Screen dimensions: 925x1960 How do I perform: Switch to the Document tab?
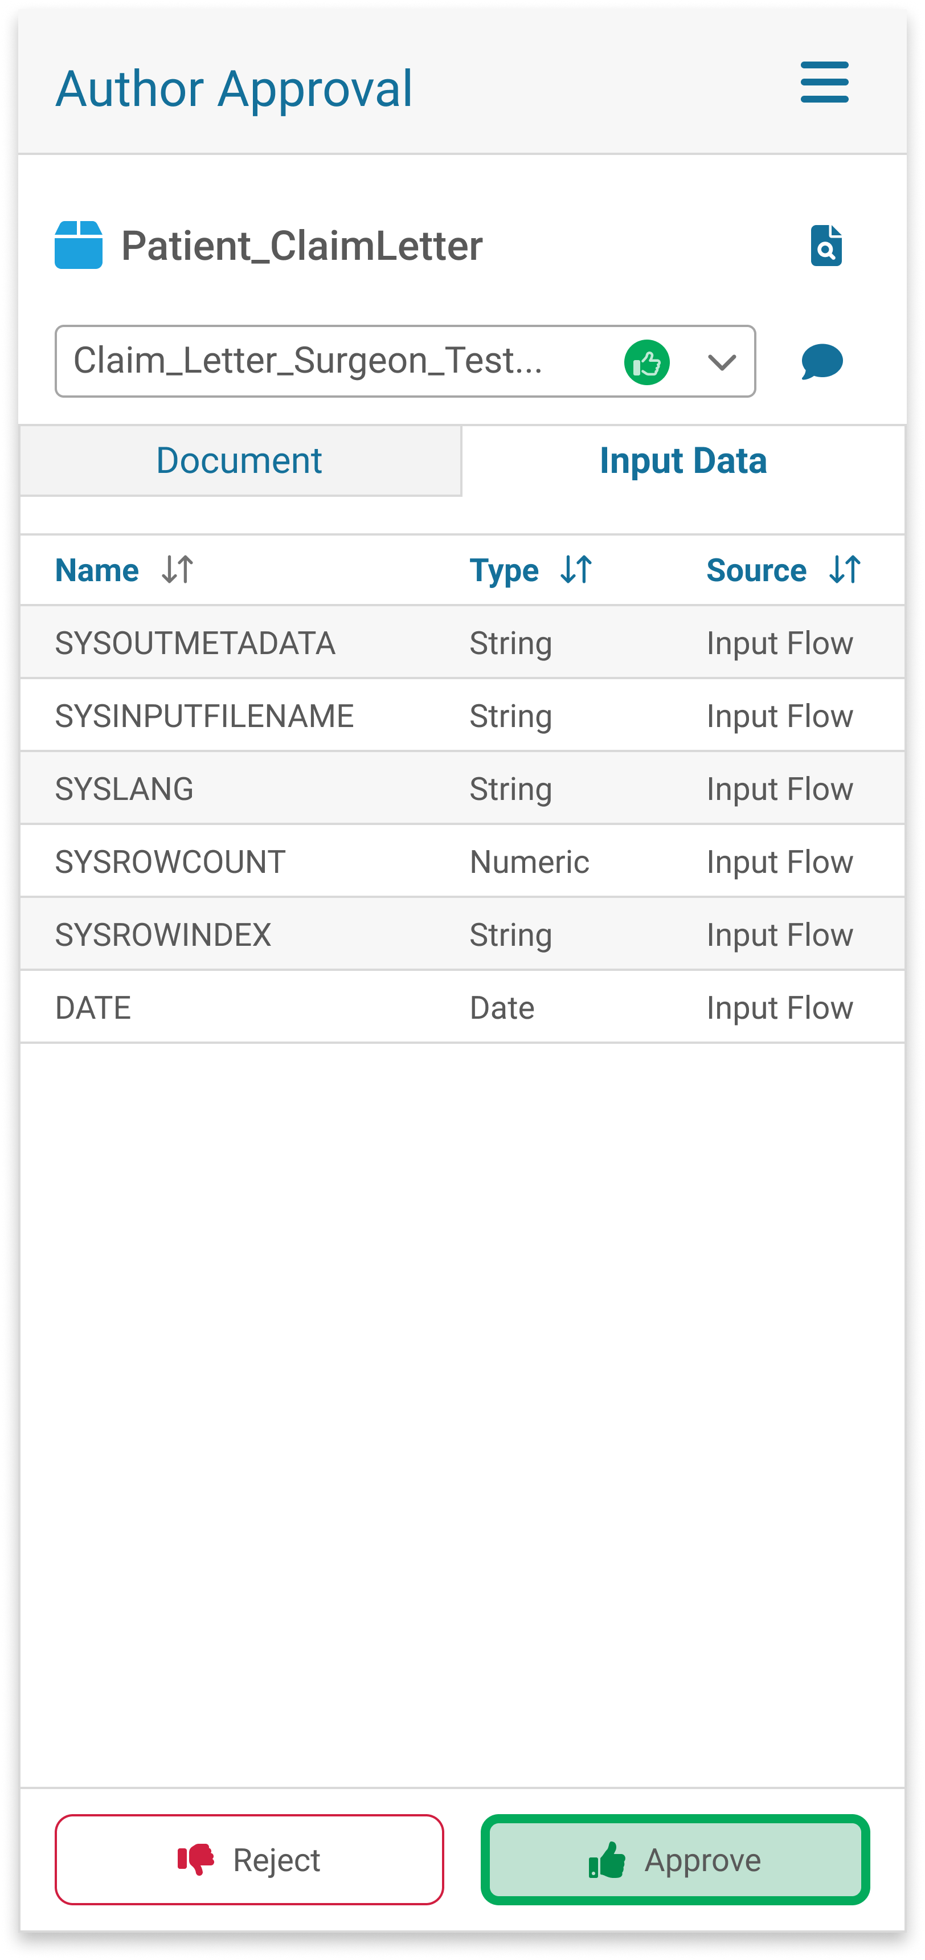tap(239, 460)
